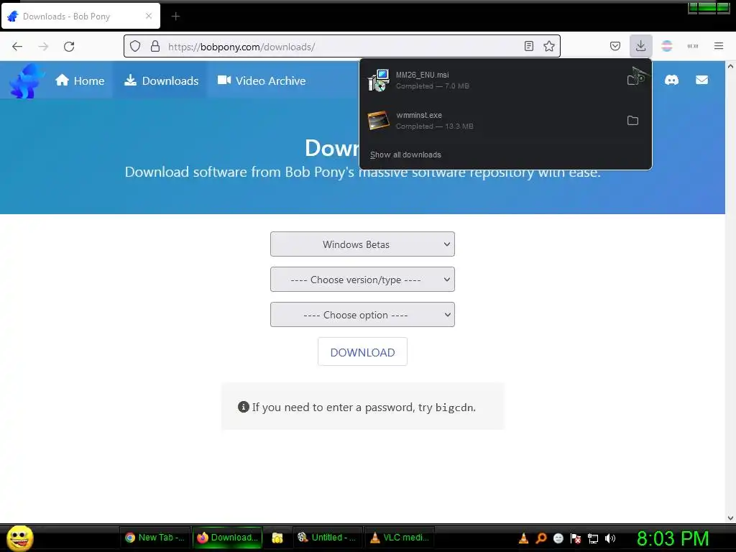Click the 8:03 PM clock

tap(673, 538)
